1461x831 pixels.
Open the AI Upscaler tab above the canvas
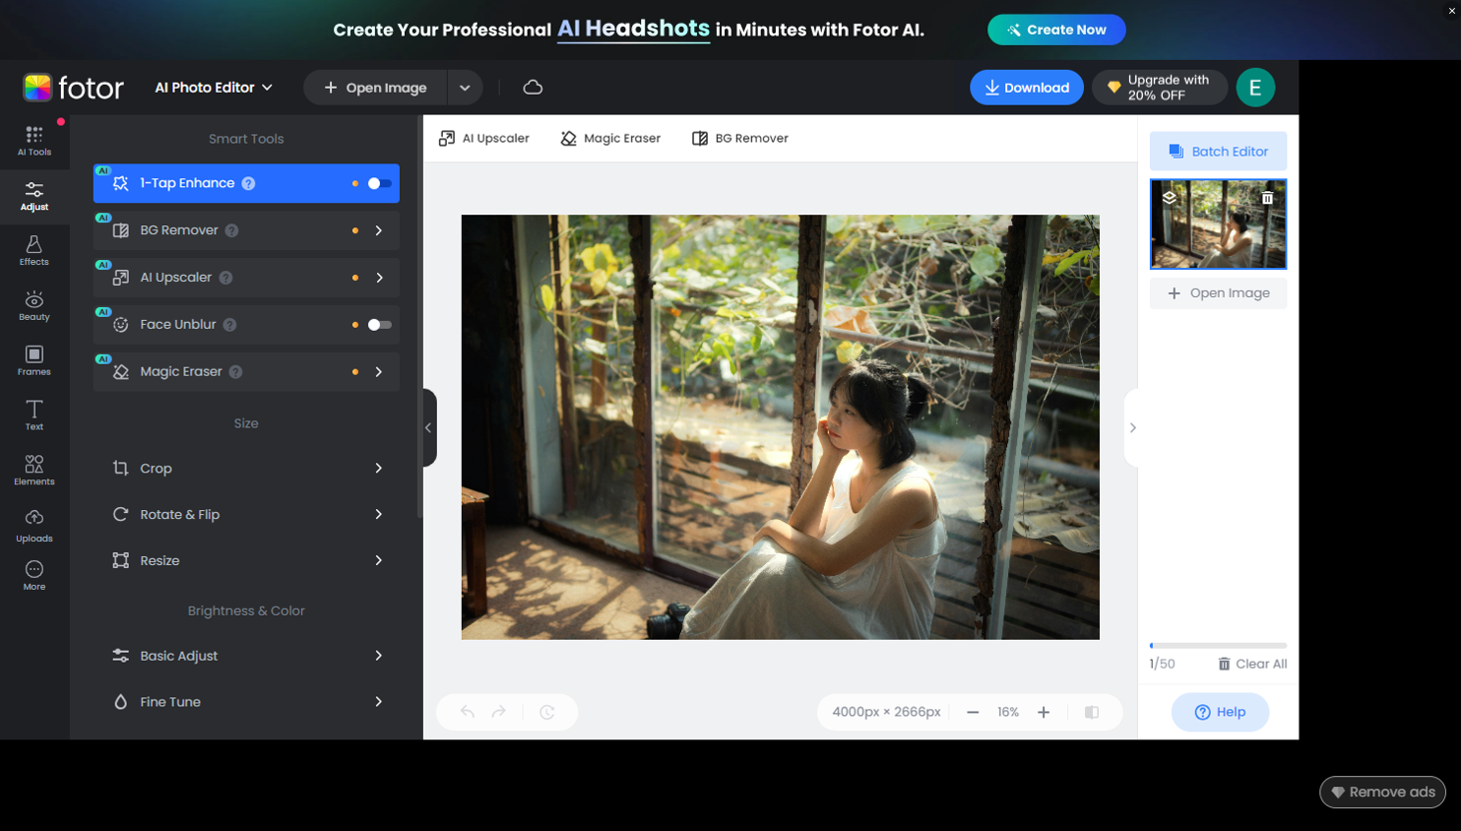(483, 138)
